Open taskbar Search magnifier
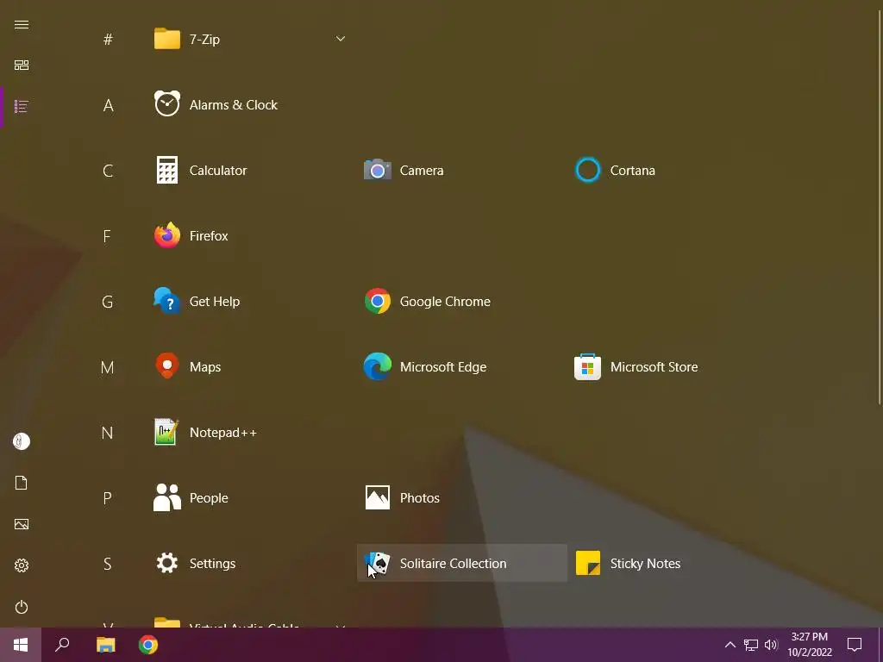The width and height of the screenshot is (883, 662). point(62,645)
